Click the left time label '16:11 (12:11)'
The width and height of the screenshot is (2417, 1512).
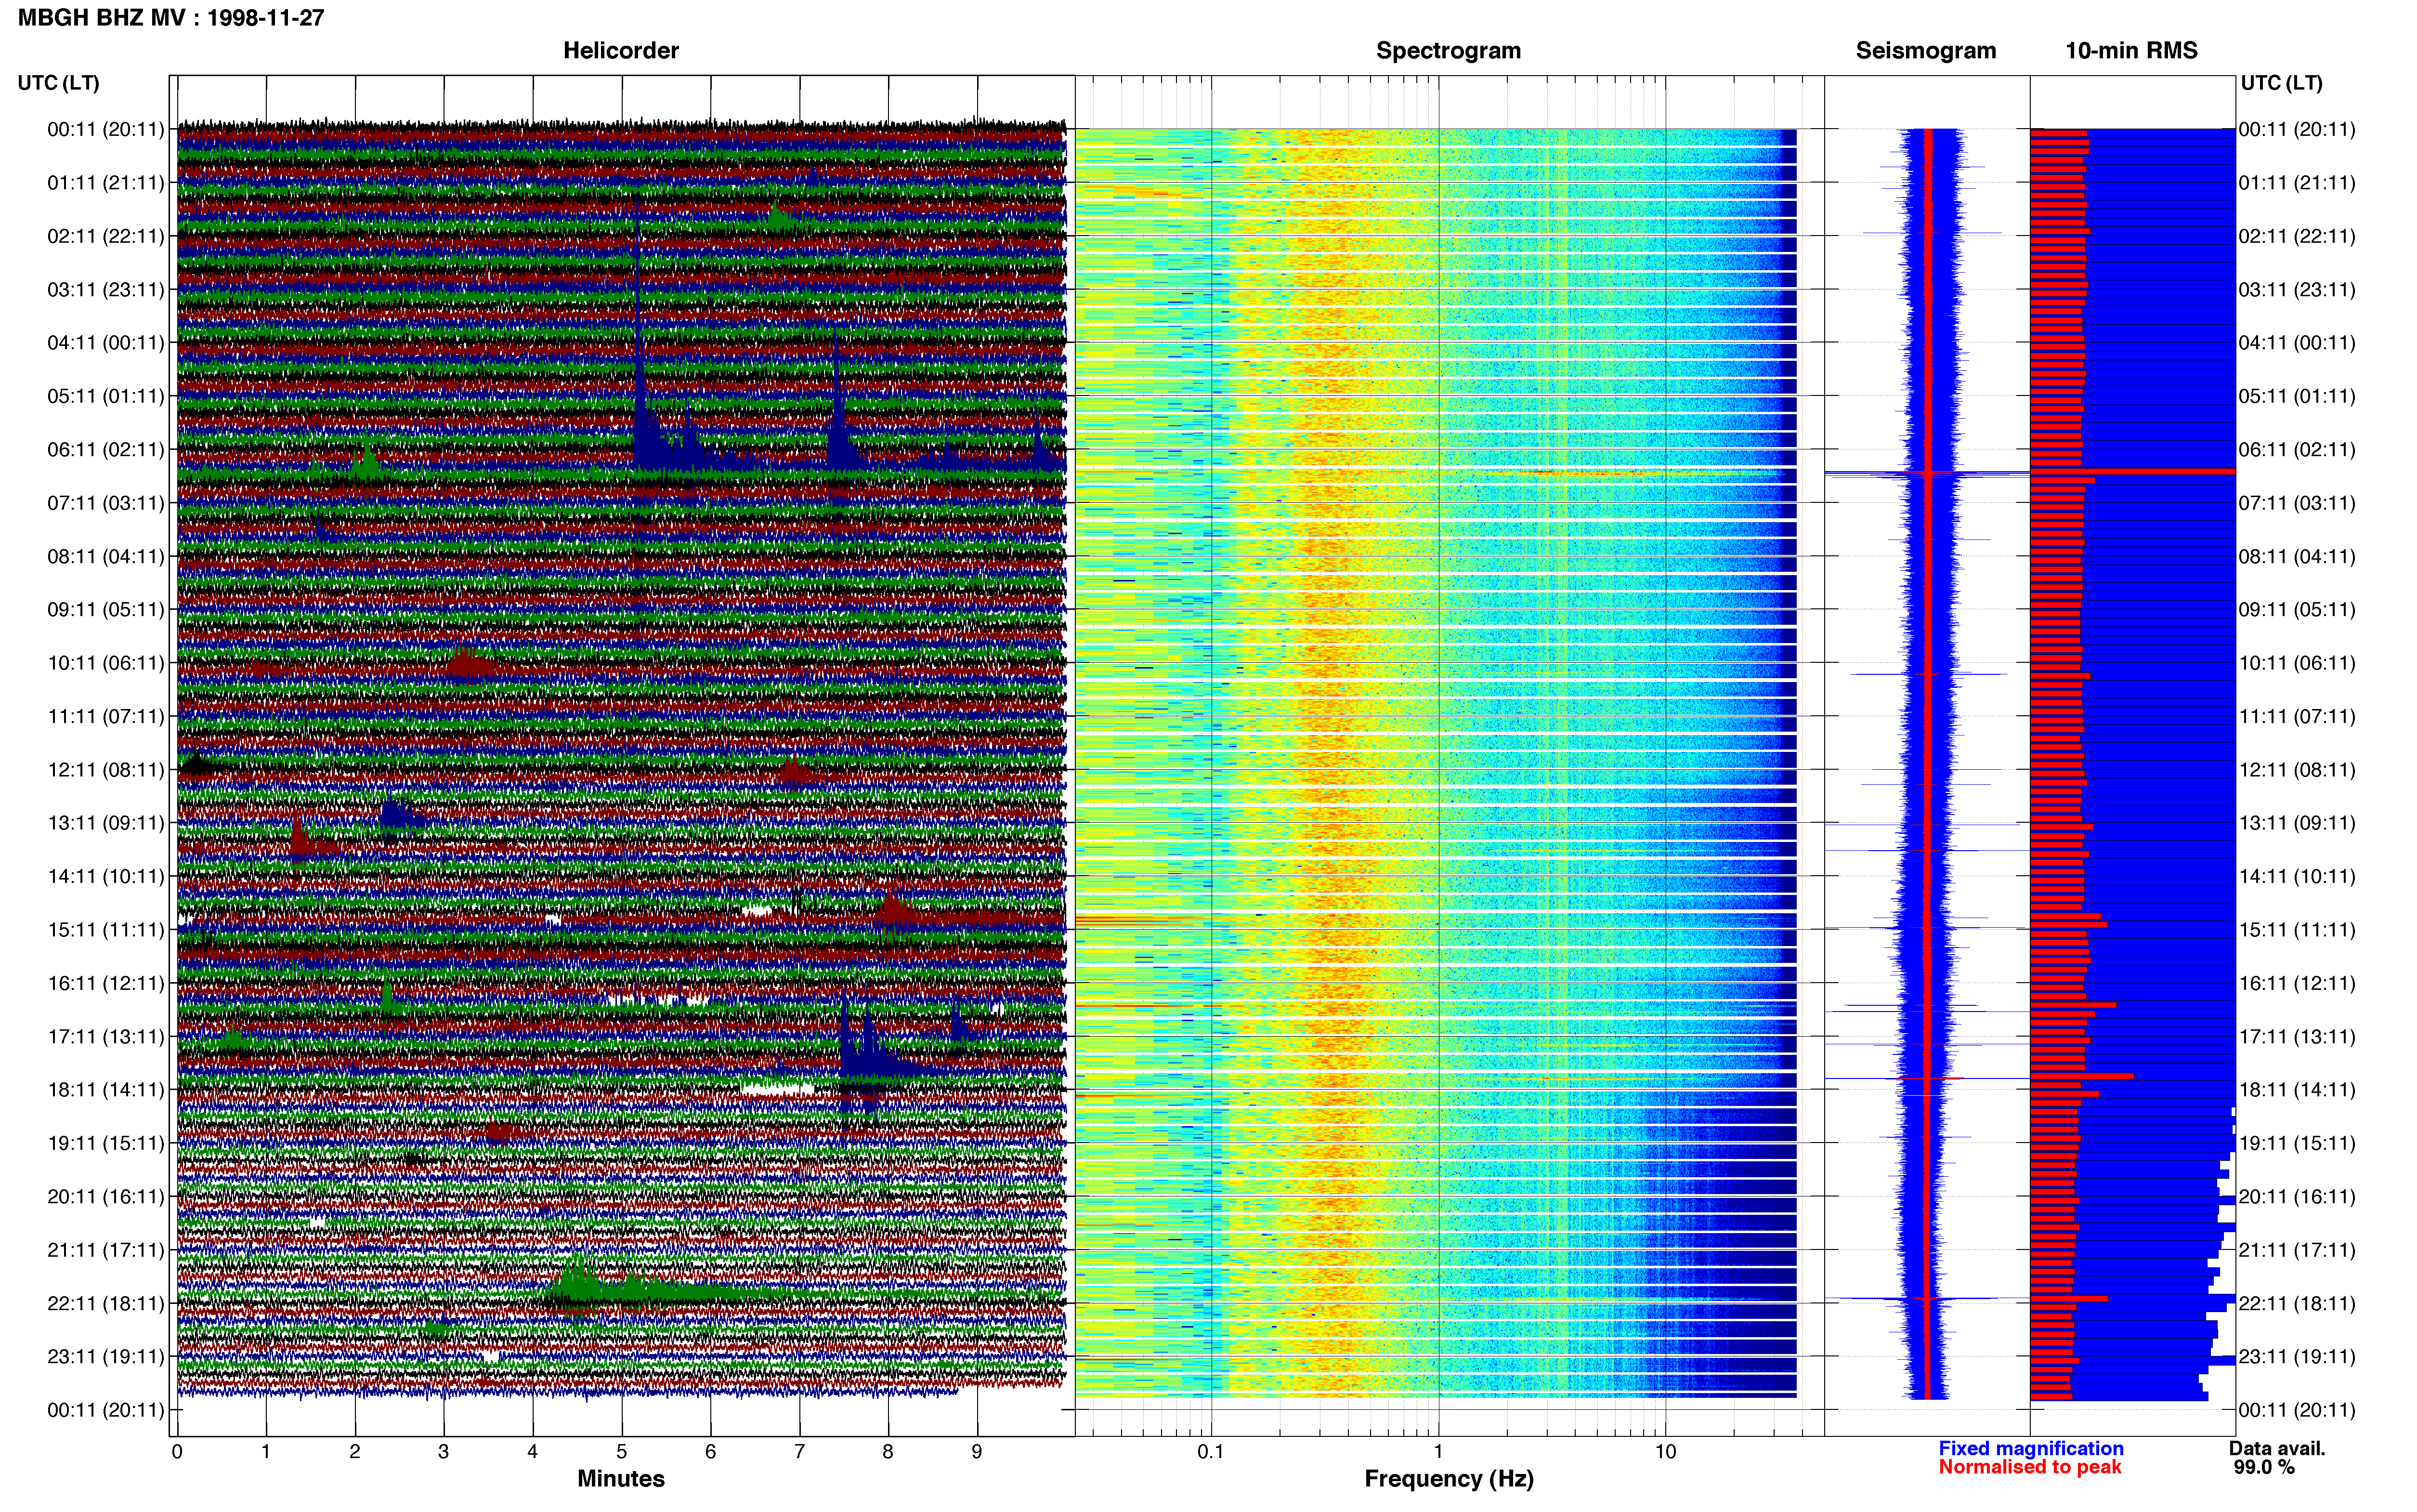[x=106, y=983]
